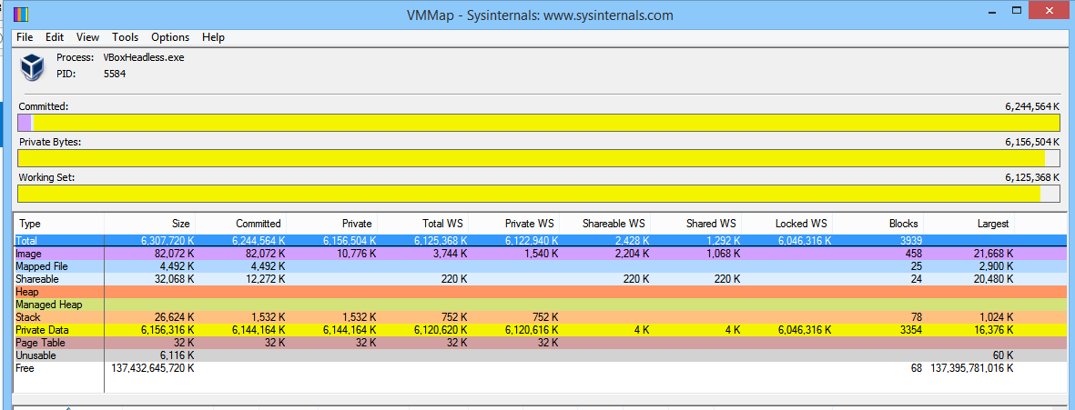Image resolution: width=1075 pixels, height=410 pixels.
Task: Sort by the Private WS column header
Action: (514, 223)
